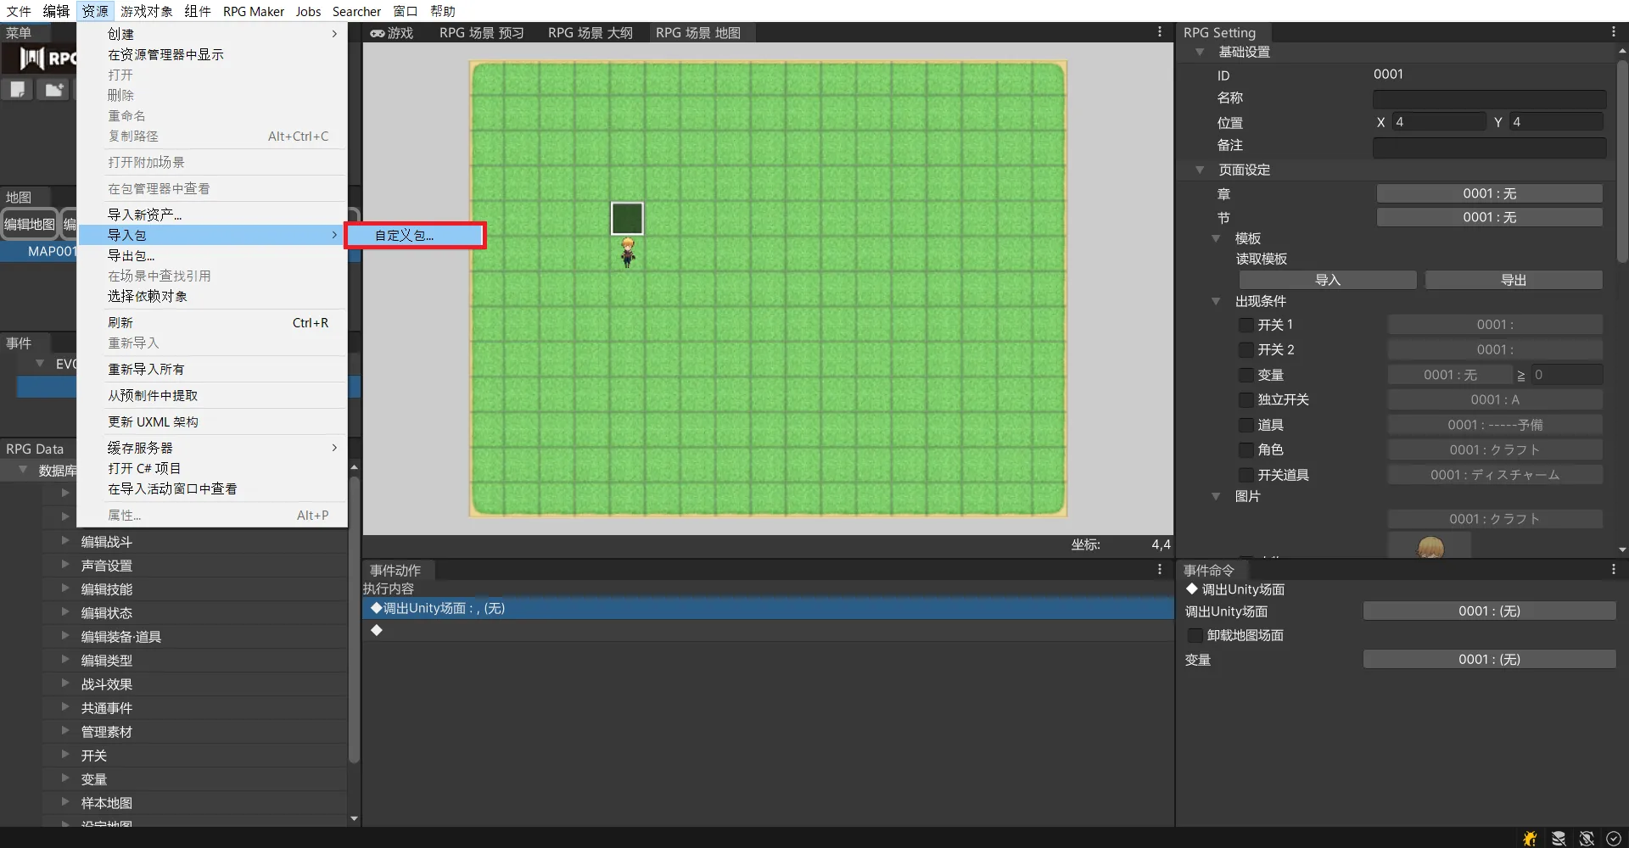Enable the 开关 1 condition checkbox
The image size is (1629, 848).
click(1246, 325)
